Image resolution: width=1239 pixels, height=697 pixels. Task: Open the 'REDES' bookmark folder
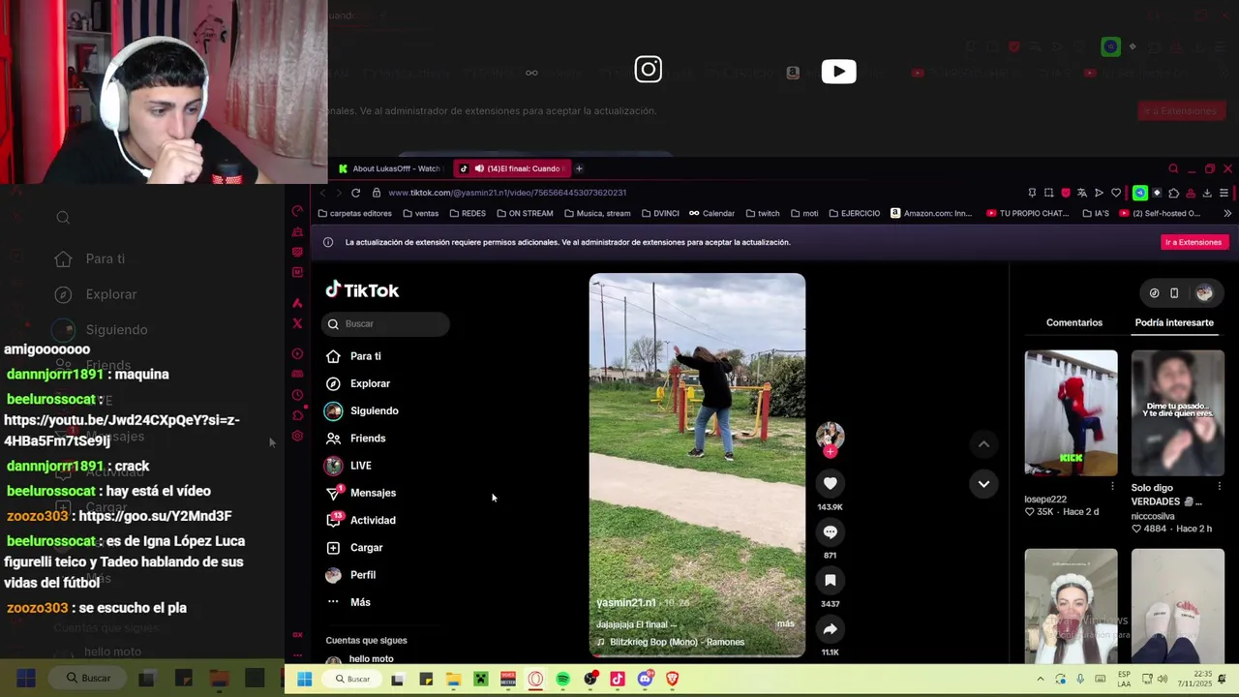click(468, 214)
